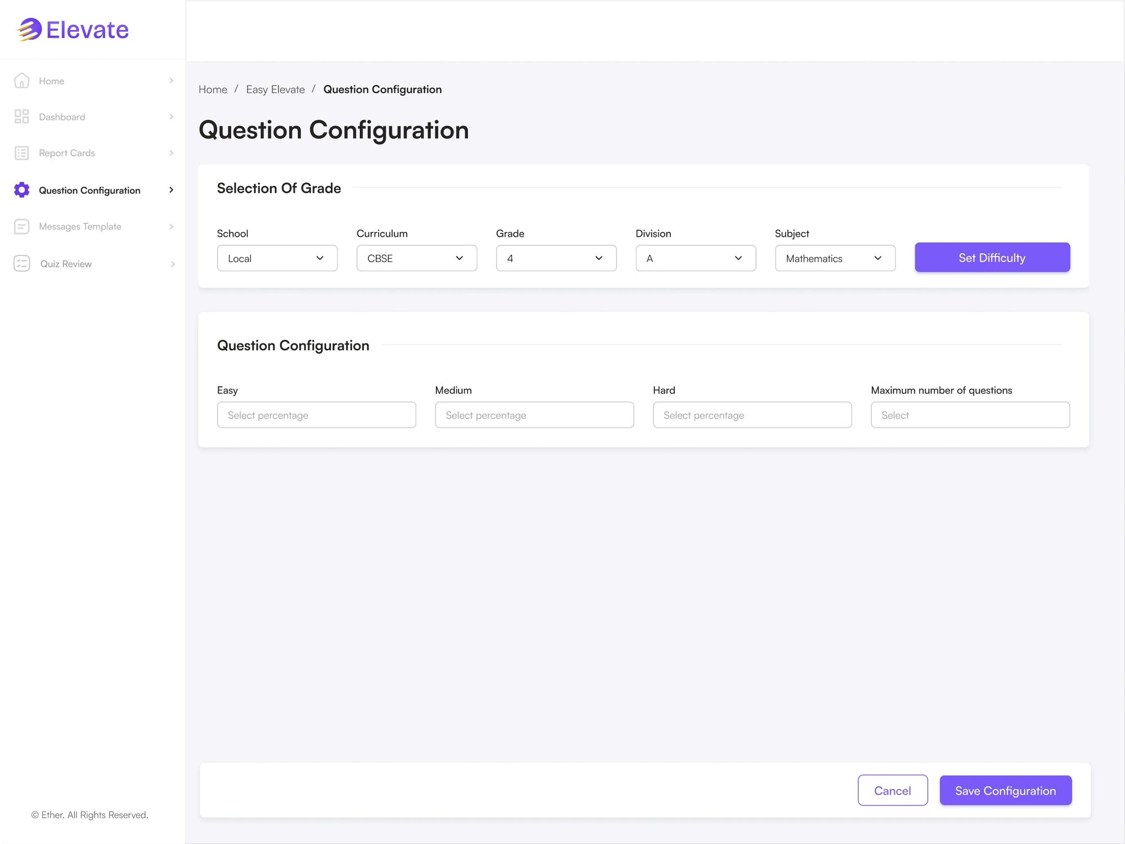Click the Question Configuration gear icon

click(21, 190)
